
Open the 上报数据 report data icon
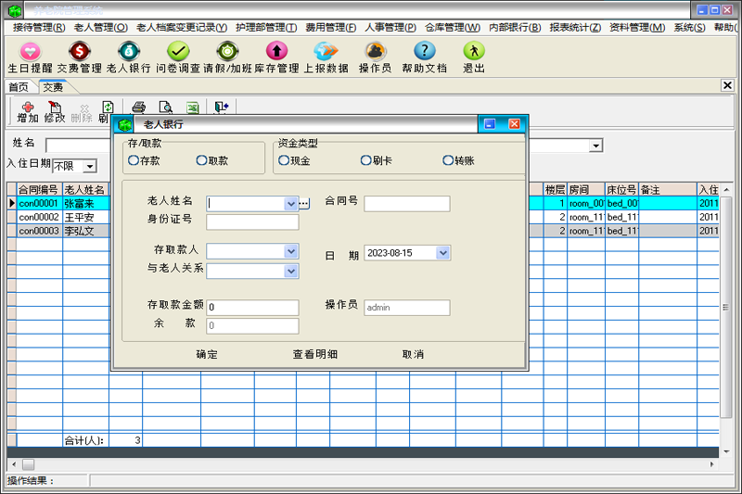(x=326, y=57)
